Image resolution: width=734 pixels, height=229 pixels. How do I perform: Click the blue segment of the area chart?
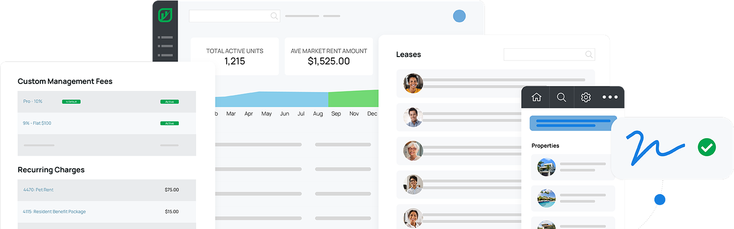272,100
